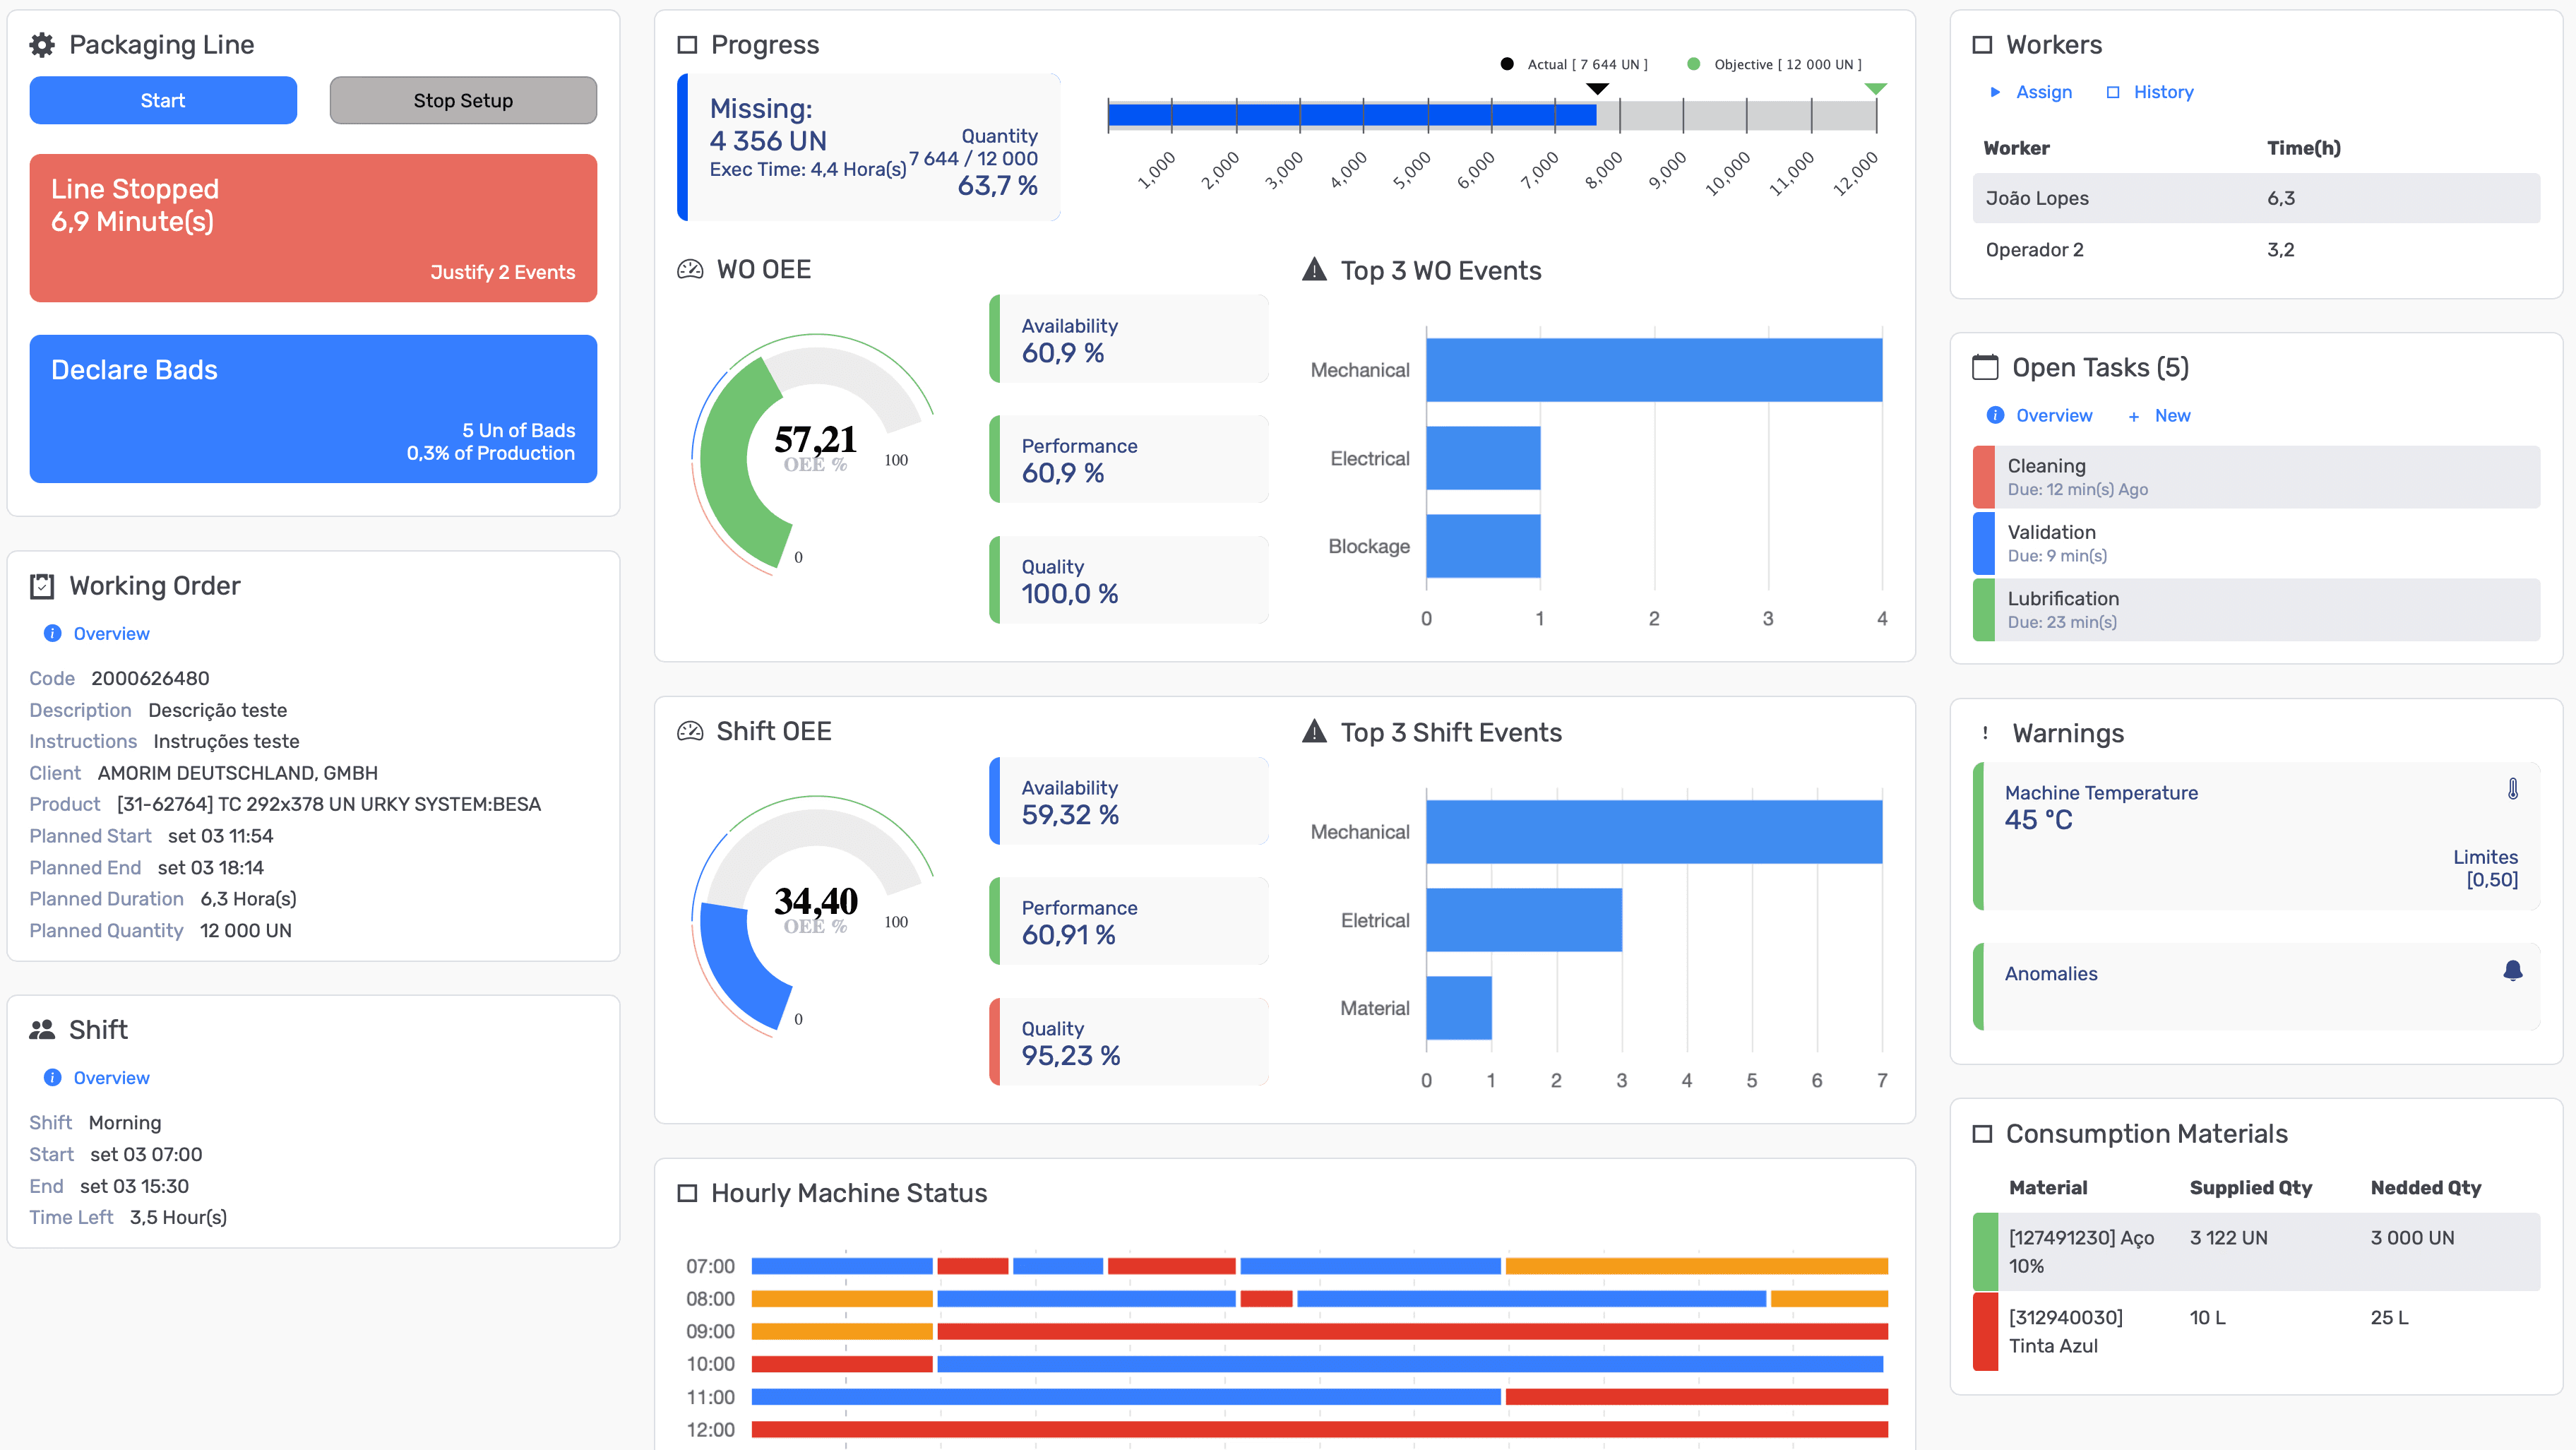Click the Missing 4 356 UN card
This screenshot has height=1450, width=2576.
[868, 147]
